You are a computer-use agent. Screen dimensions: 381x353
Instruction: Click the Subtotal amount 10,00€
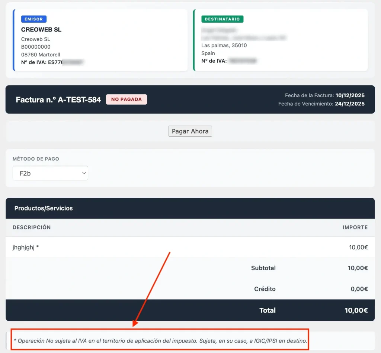coord(358,268)
